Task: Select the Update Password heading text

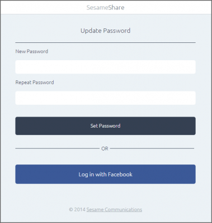Action: (105, 31)
